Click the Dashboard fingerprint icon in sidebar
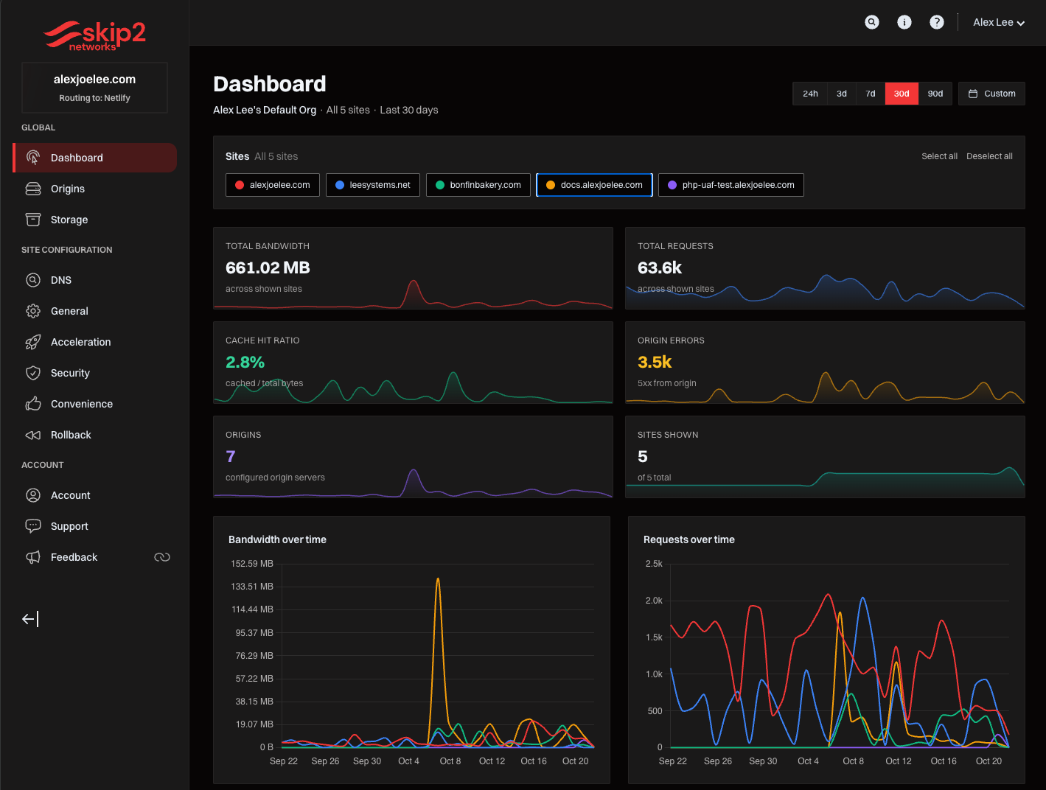 coord(33,158)
